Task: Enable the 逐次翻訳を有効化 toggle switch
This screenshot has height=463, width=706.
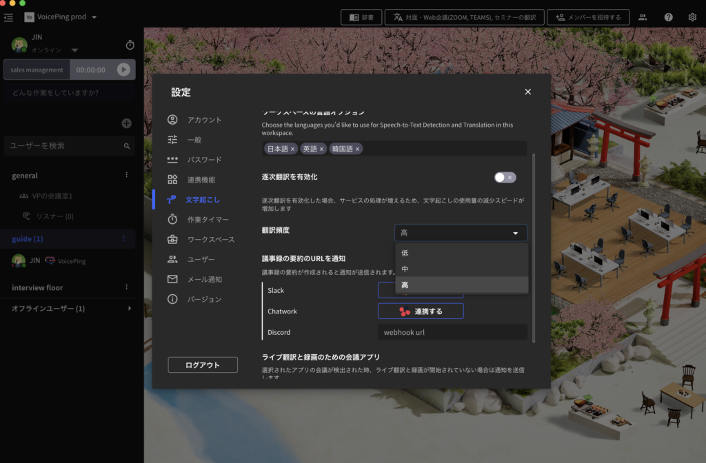Action: [505, 177]
